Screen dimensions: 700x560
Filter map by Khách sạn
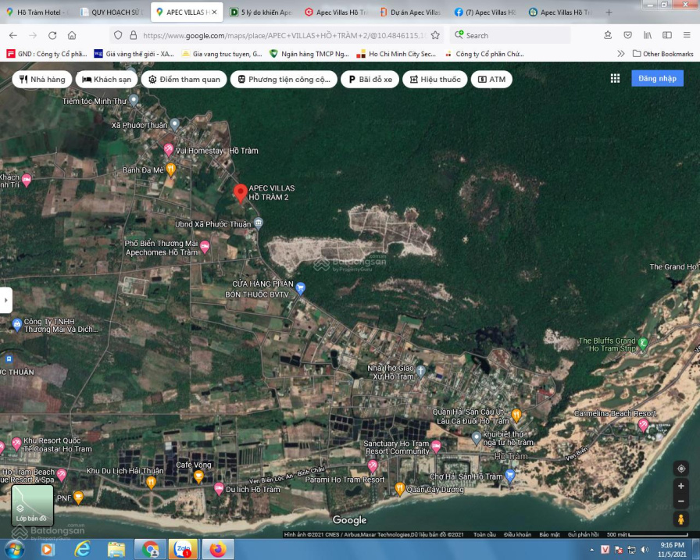tap(107, 80)
